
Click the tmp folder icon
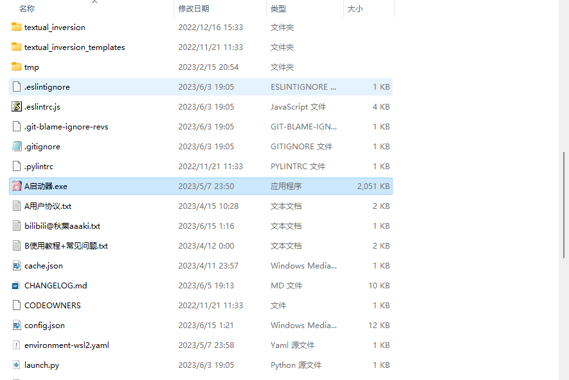pyautogui.click(x=16, y=67)
